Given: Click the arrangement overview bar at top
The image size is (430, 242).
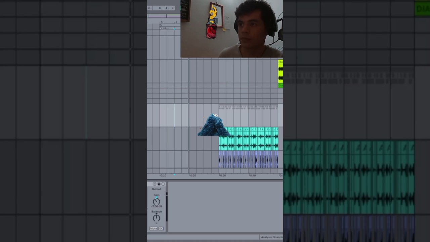Looking at the screenshot, I should click(164, 16).
